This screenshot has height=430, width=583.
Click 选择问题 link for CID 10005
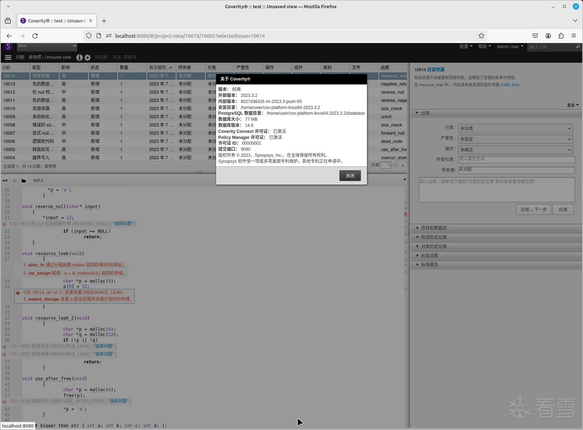(x=118, y=401)
